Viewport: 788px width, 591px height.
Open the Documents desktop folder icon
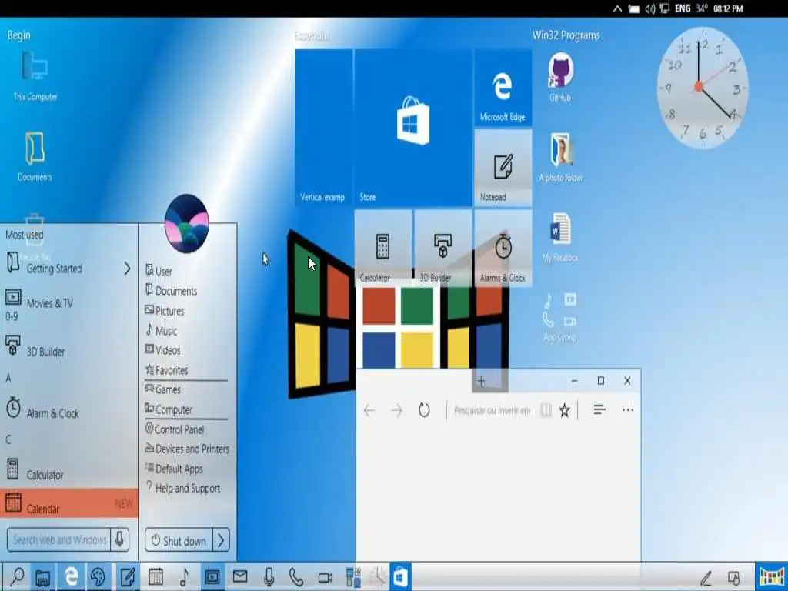click(35, 155)
